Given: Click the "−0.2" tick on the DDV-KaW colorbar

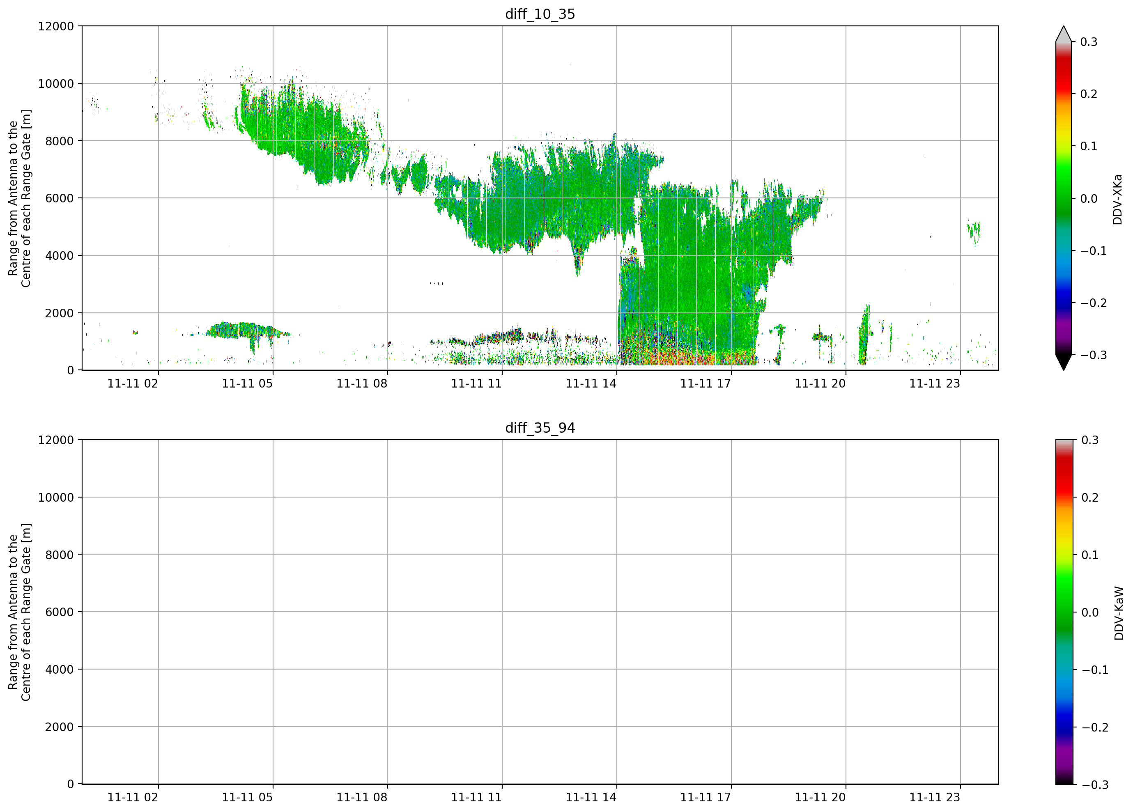Looking at the screenshot, I should 1095,727.
